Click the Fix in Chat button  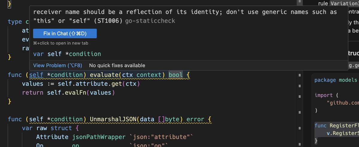(x=65, y=34)
